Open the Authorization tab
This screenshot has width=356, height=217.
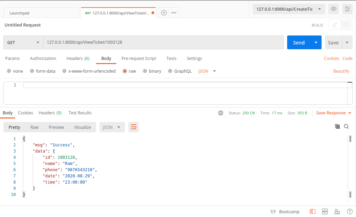[43, 59]
